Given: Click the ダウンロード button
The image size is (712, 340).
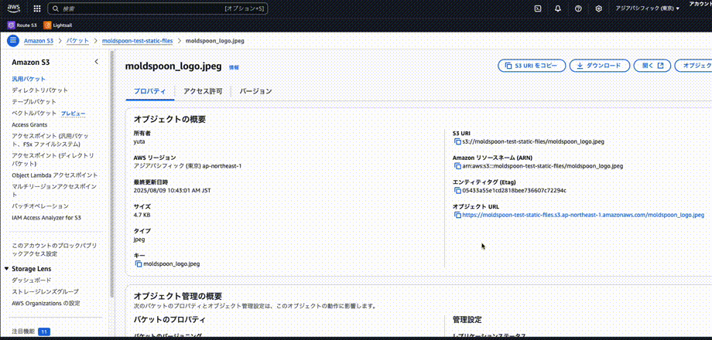Looking at the screenshot, I should click(x=600, y=66).
